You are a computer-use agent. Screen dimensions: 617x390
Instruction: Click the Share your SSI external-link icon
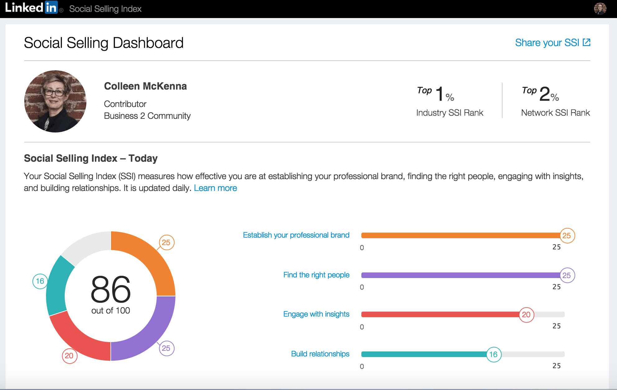pos(587,42)
